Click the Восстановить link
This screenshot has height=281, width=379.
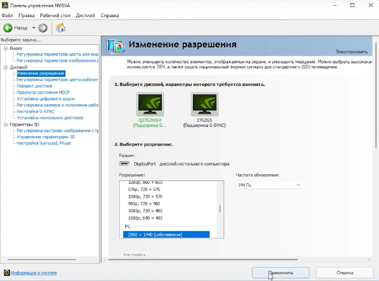(x=352, y=52)
